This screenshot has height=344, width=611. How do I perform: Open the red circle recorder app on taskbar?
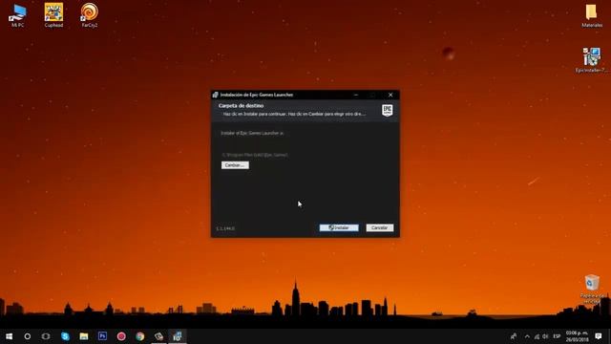(121, 336)
